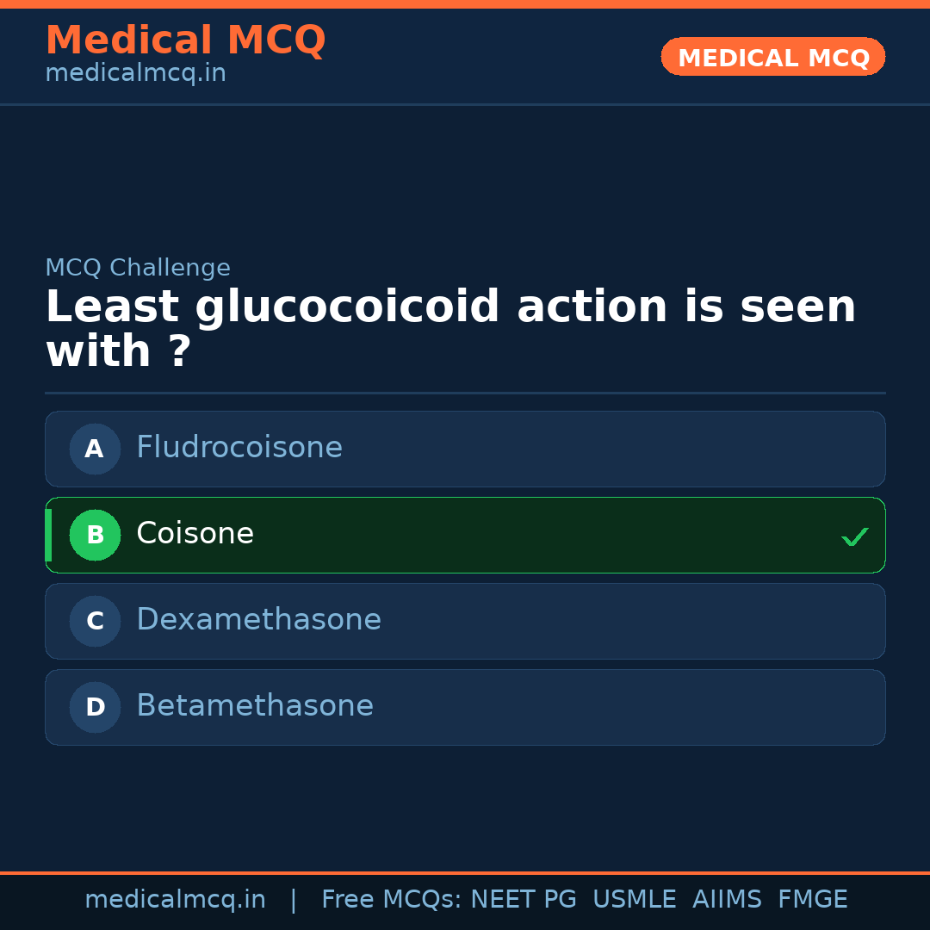Image resolution: width=930 pixels, height=930 pixels.
Task: Click the green checkmark on Coisone
Action: (854, 536)
